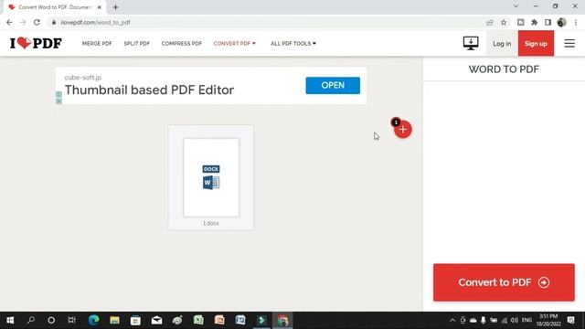The width and height of the screenshot is (585, 329).
Task: Go forward in browser
Action: tap(23, 22)
